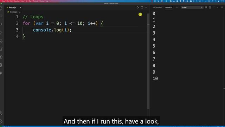The height and width of the screenshot is (127, 225).
Task: Open the Code output channel dropdown
Action: 192,7
